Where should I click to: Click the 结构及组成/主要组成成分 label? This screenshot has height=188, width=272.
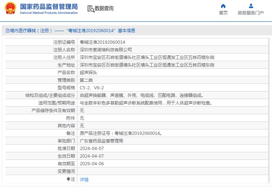pos(50,95)
